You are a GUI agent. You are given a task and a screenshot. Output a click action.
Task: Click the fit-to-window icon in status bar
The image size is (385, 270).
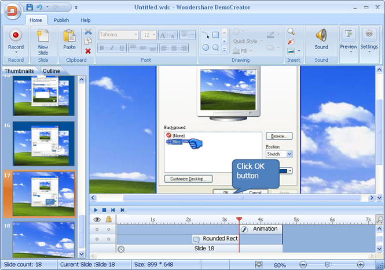coord(259,265)
